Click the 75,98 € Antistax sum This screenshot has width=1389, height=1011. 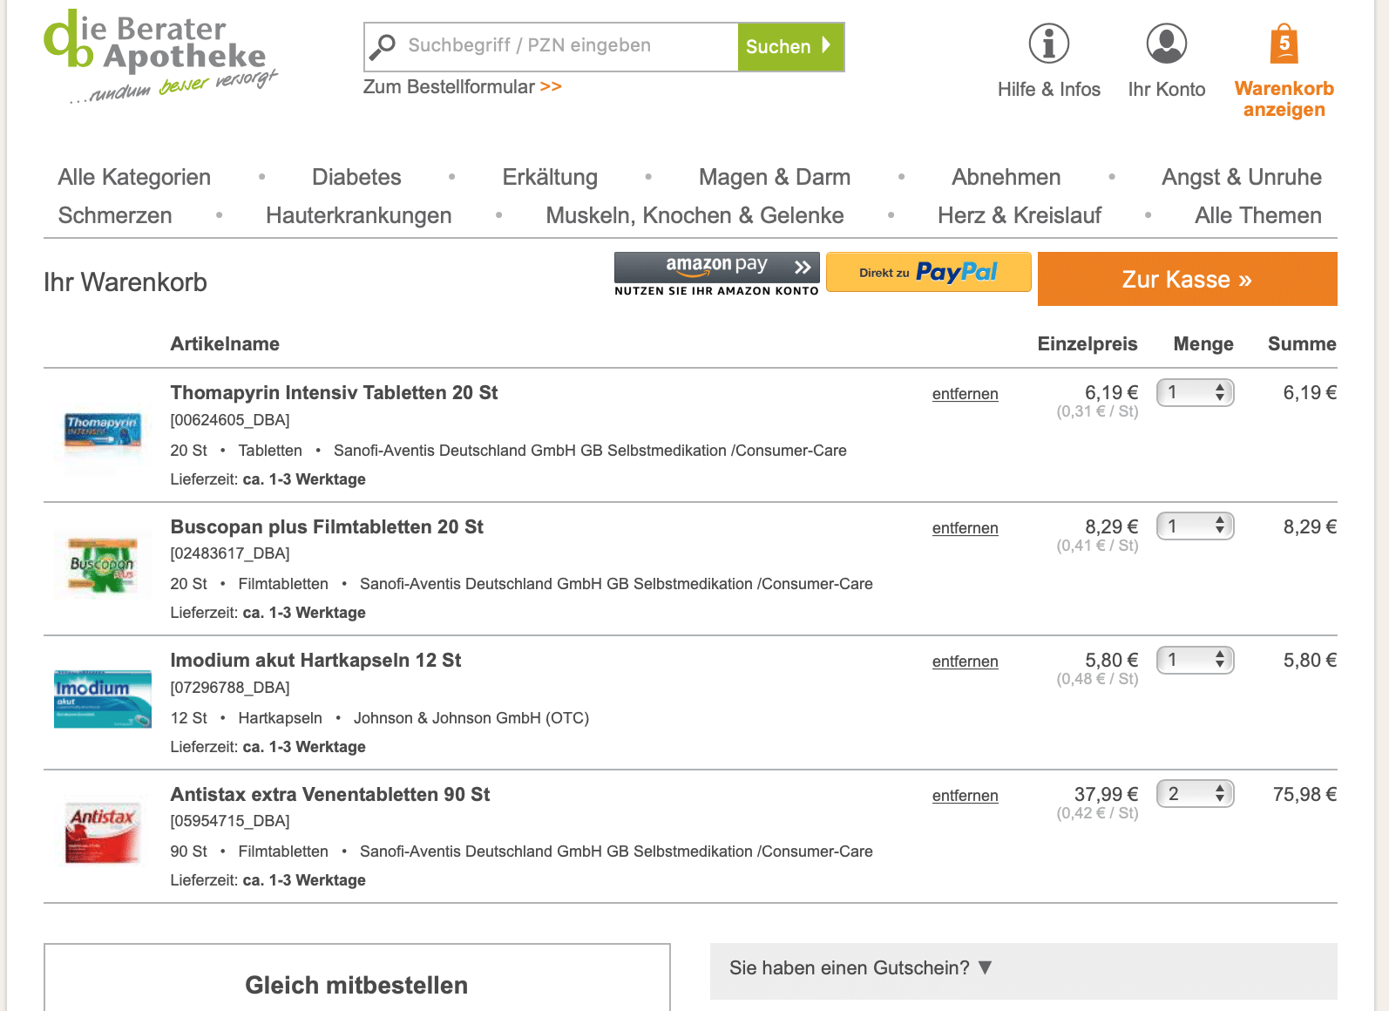[1304, 795]
